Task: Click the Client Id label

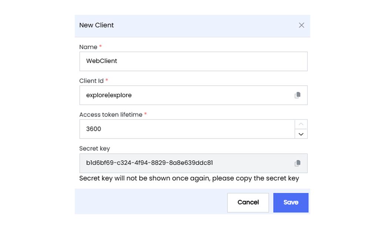Action: [91, 81]
